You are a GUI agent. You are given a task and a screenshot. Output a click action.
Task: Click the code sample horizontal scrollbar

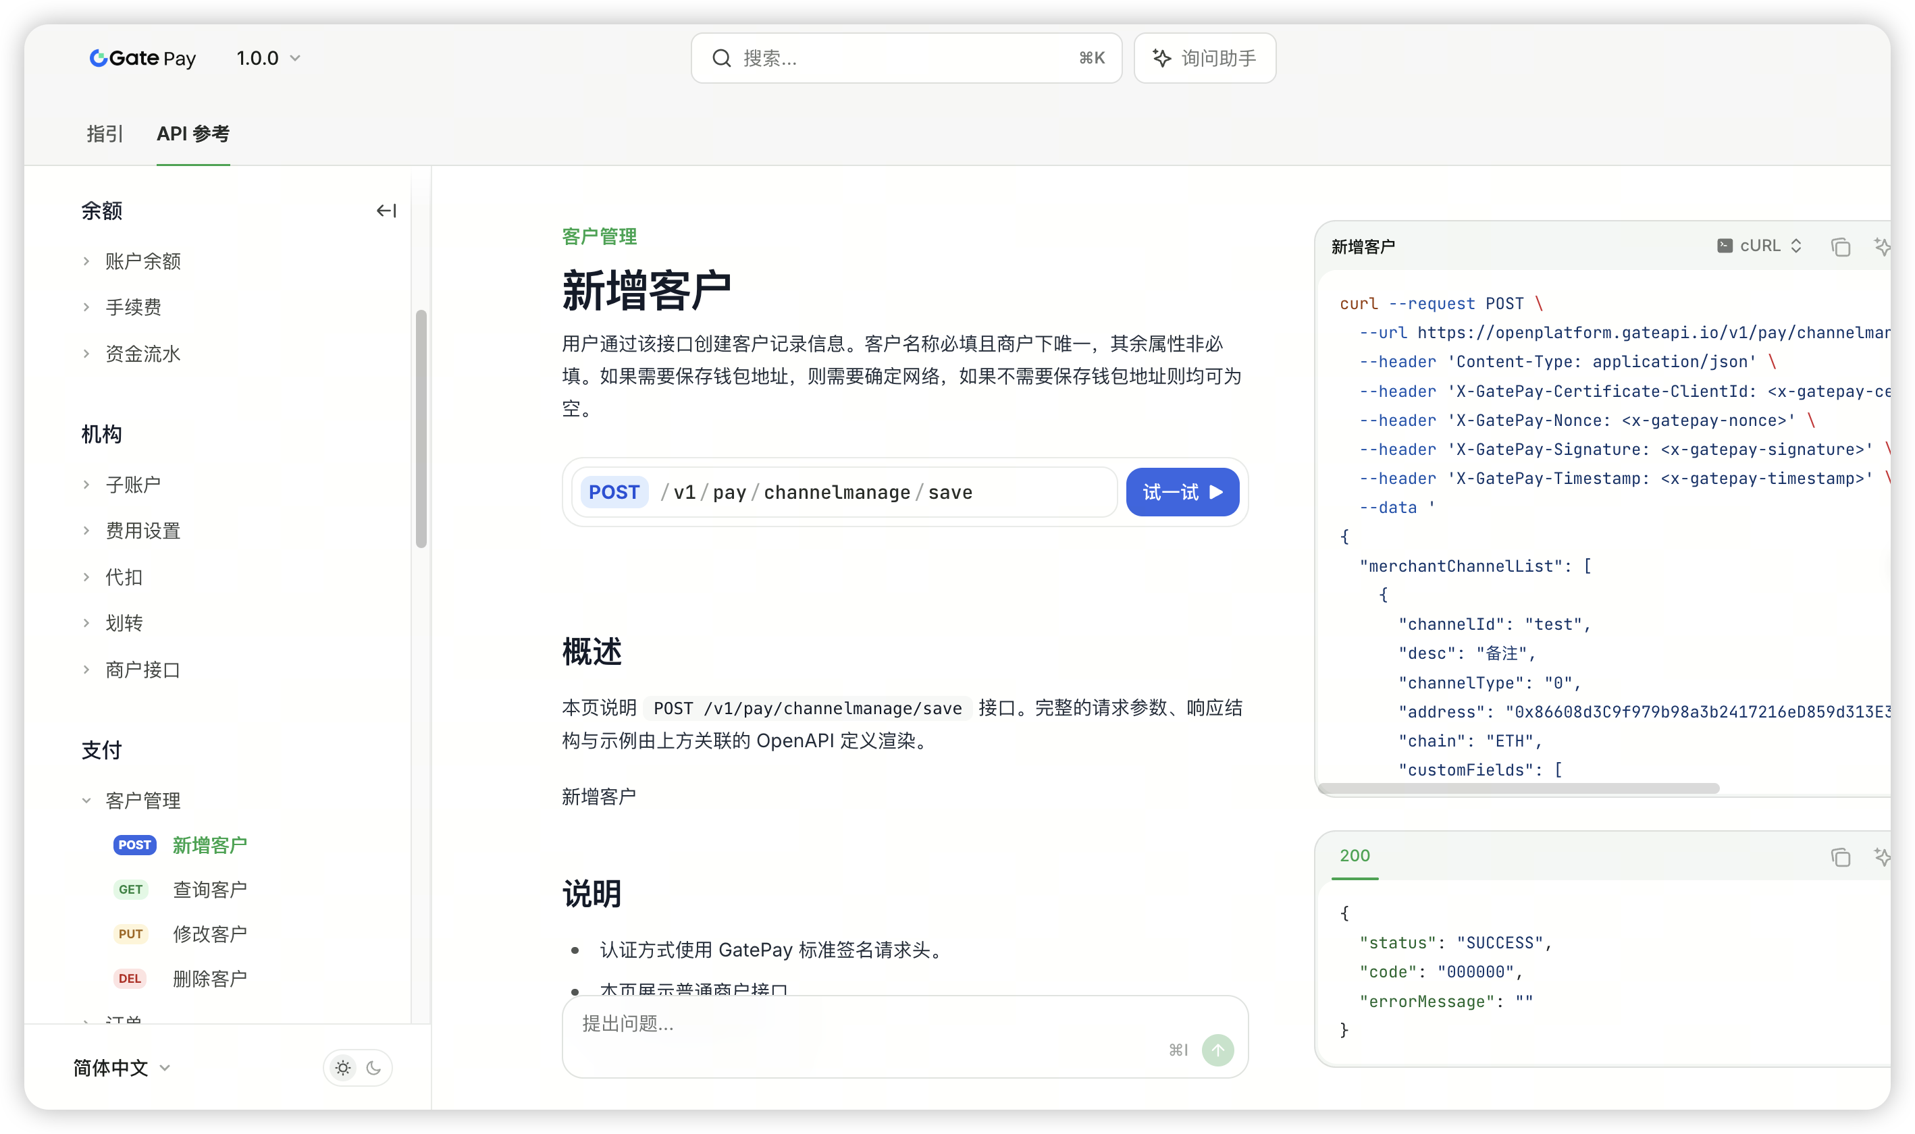pyautogui.click(x=1520, y=788)
